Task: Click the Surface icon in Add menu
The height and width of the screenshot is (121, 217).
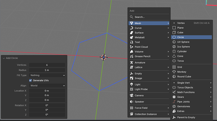Action: [x=131, y=33]
